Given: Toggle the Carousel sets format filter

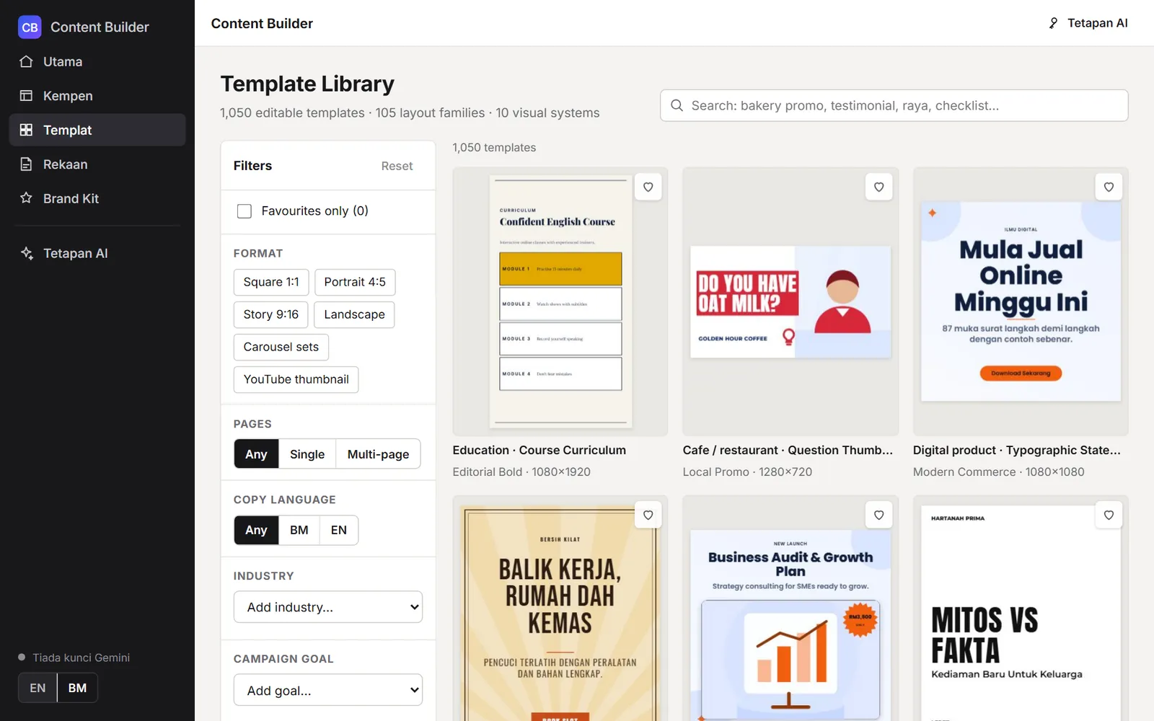Looking at the screenshot, I should [281, 347].
